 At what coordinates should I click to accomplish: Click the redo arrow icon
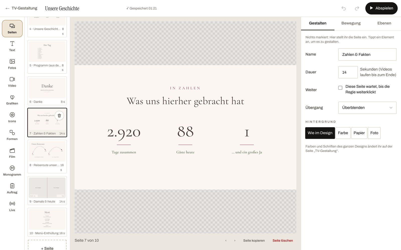(357, 8)
